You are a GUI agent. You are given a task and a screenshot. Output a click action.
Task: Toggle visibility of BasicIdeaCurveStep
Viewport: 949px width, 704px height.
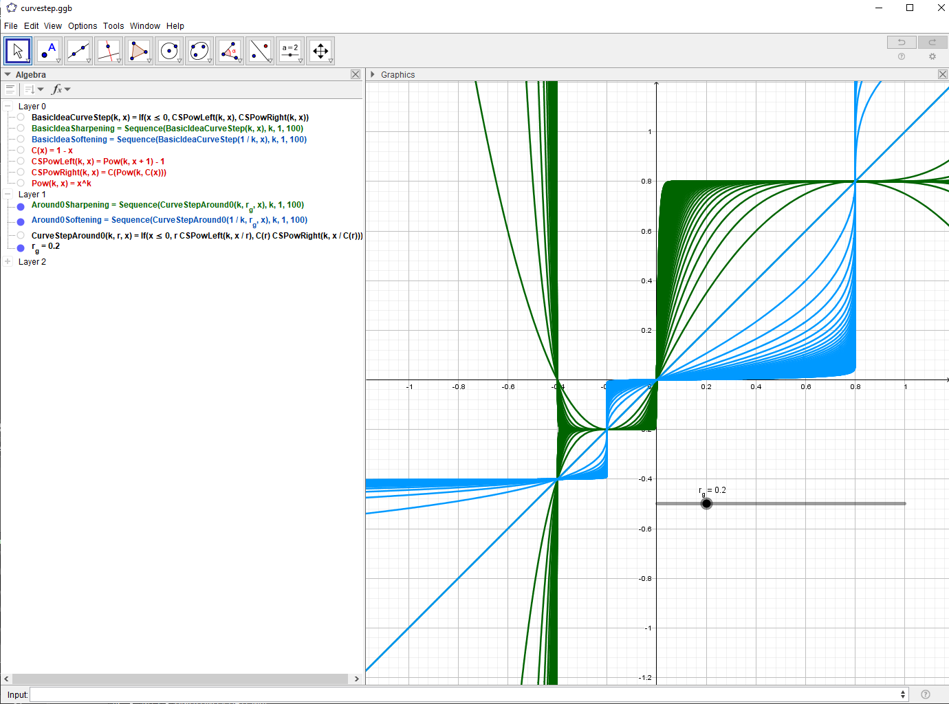[x=21, y=118]
